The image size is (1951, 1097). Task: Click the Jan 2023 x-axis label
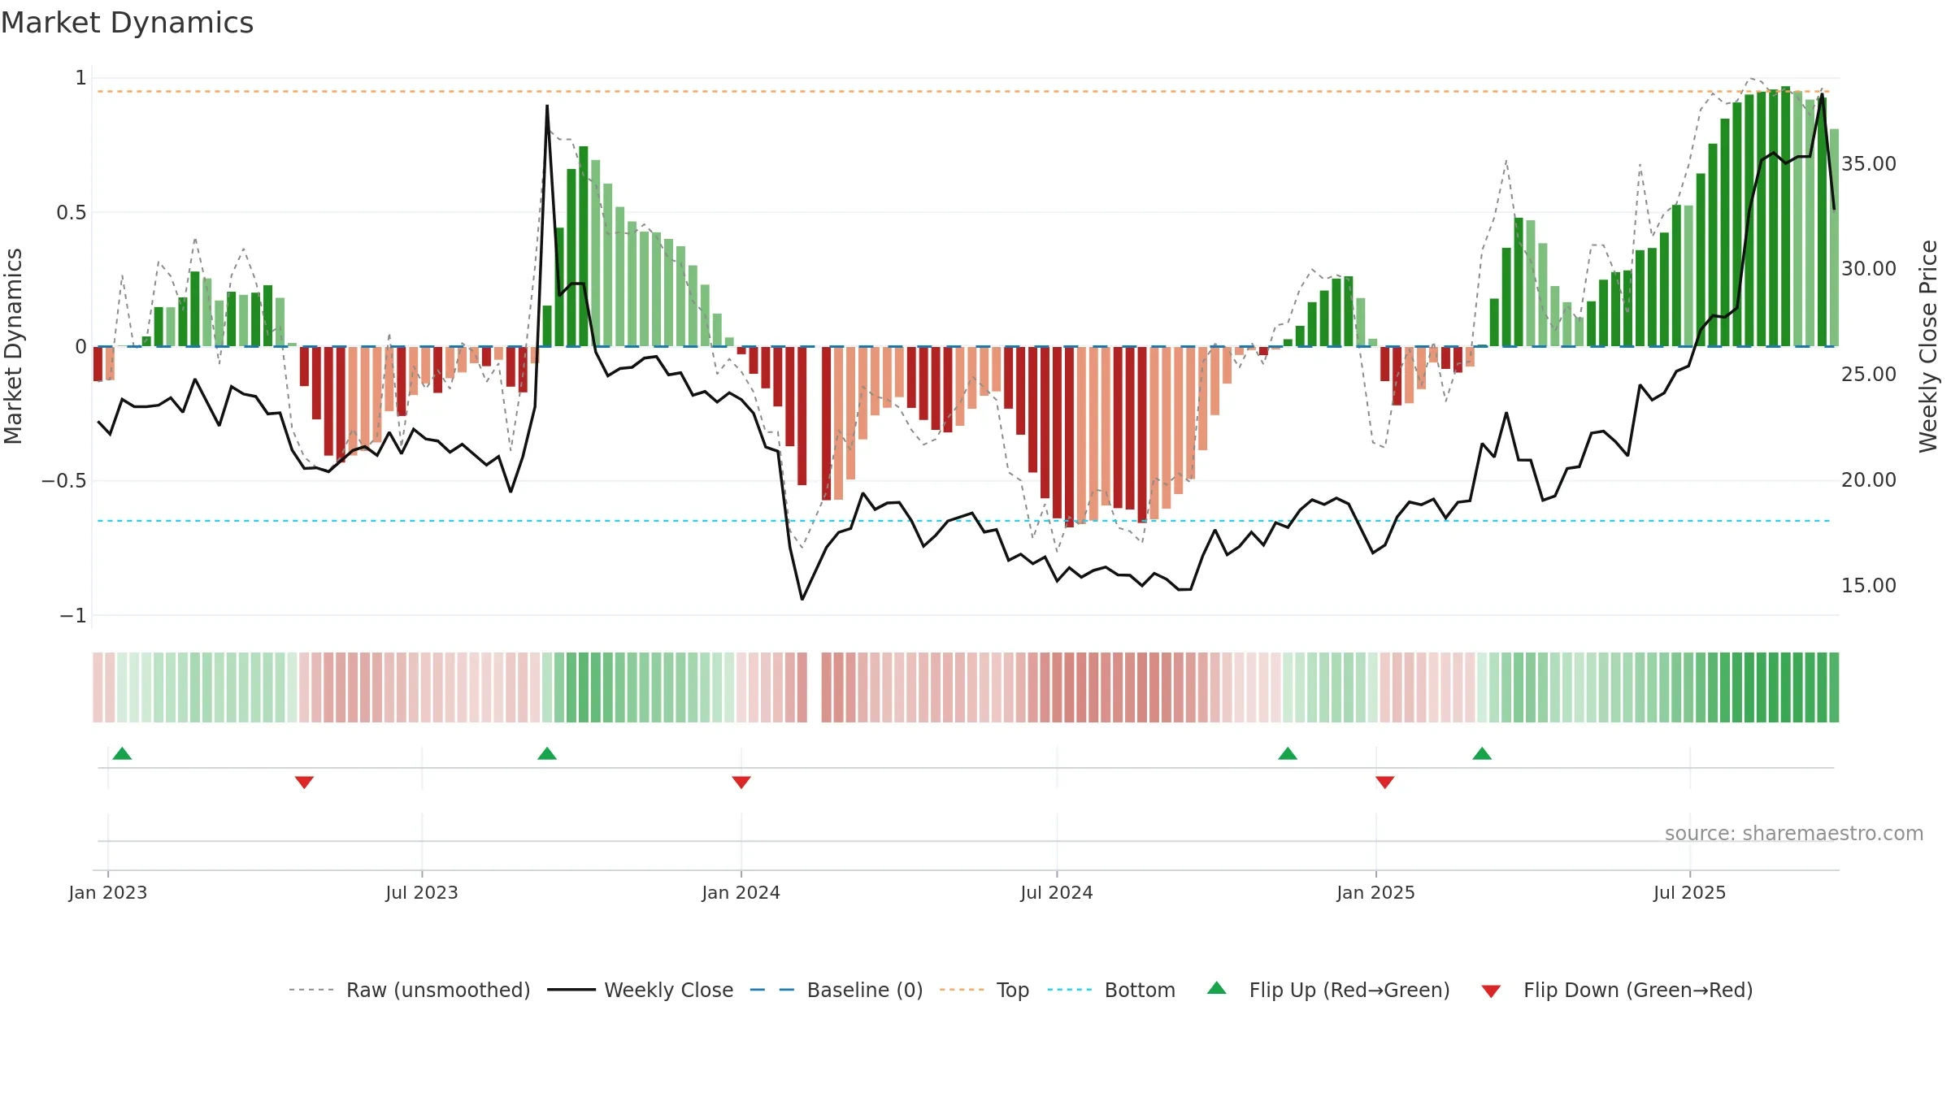click(x=108, y=892)
